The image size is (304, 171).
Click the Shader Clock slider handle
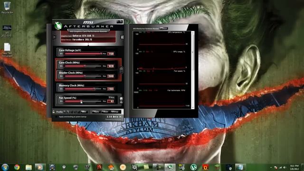click(85, 76)
